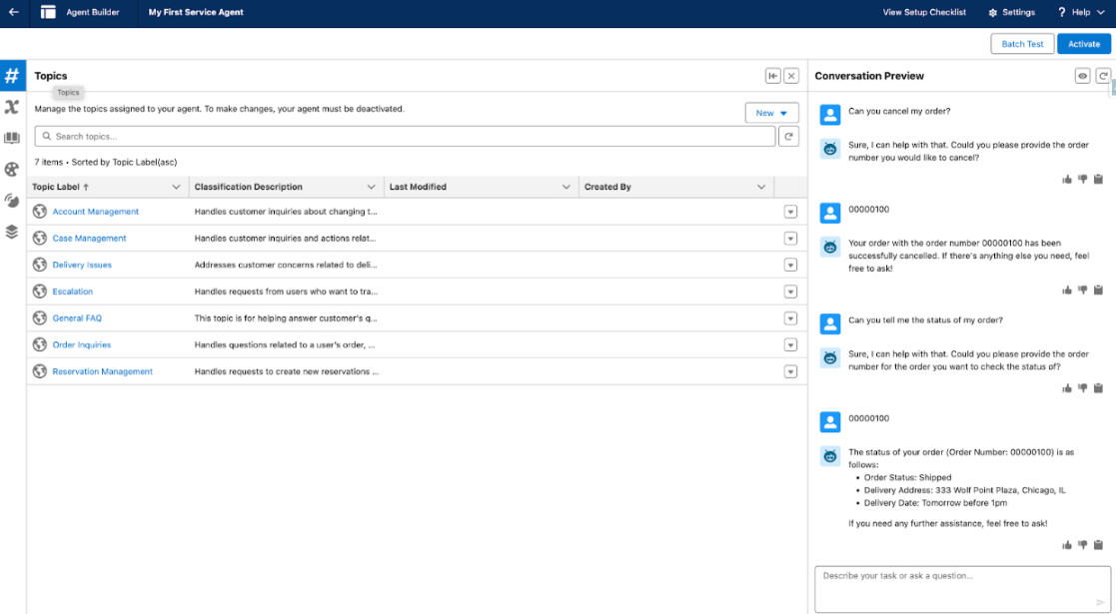The width and height of the screenshot is (1116, 614).
Task: Select the palette icon in left sidebar
Action: point(12,169)
